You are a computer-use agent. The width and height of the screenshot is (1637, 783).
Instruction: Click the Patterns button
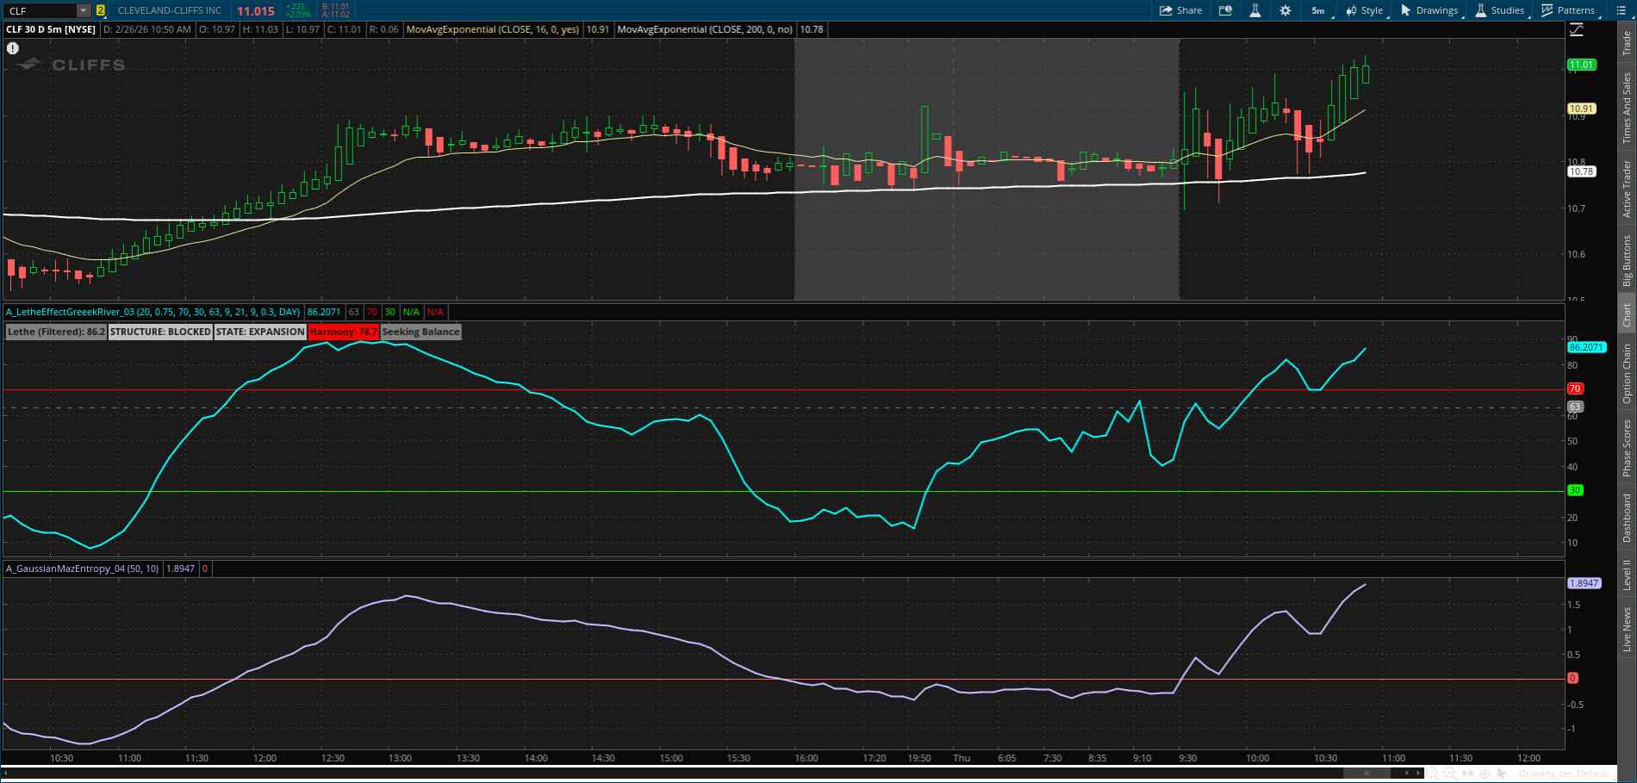[x=1568, y=10]
